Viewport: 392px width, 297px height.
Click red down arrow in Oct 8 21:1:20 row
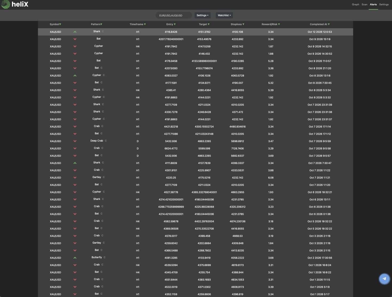click(x=75, y=68)
